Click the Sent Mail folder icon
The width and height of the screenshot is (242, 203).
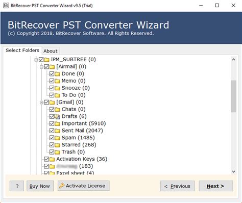point(57,131)
